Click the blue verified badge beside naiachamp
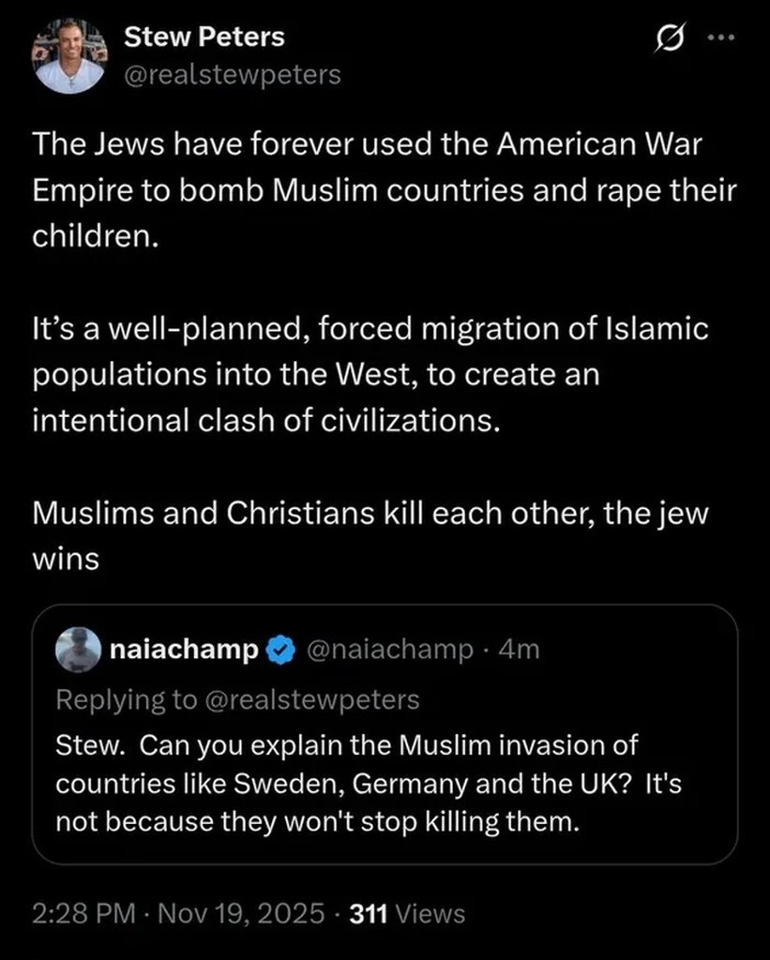This screenshot has width=770, height=960. point(280,650)
